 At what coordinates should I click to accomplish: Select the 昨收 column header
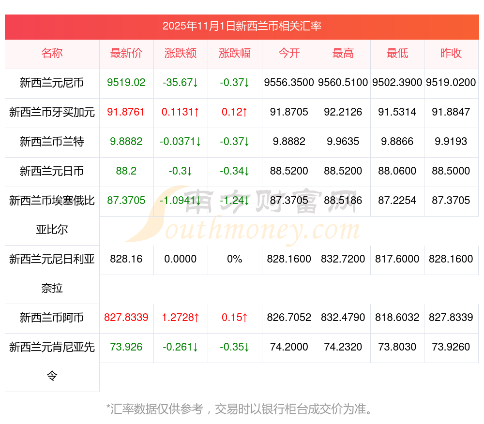[451, 53]
